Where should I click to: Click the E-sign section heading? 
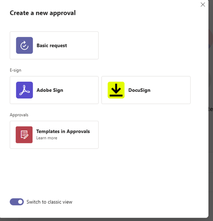(x=16, y=70)
